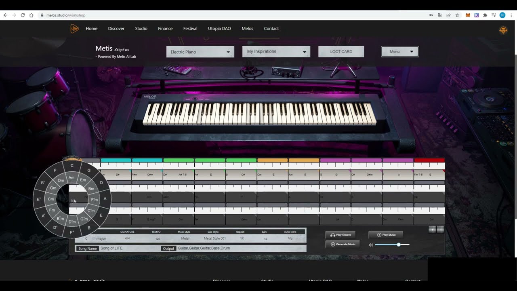The image size is (517, 291).
Task: Open the Melos nav item
Action: pos(248,29)
